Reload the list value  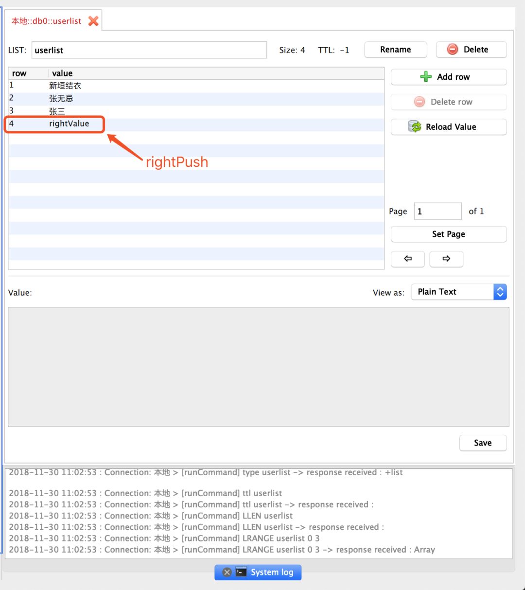[x=449, y=127]
